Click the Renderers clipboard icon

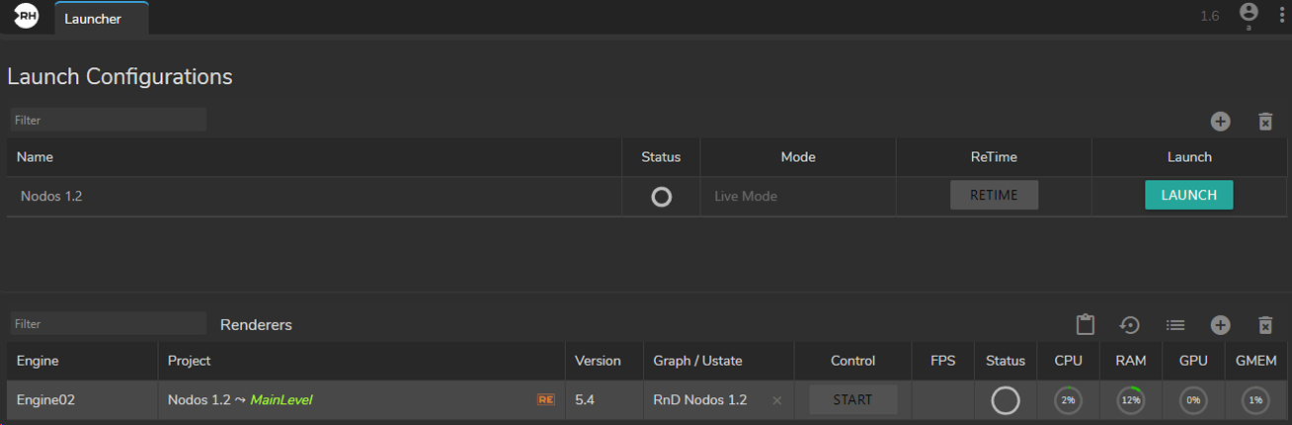1086,324
